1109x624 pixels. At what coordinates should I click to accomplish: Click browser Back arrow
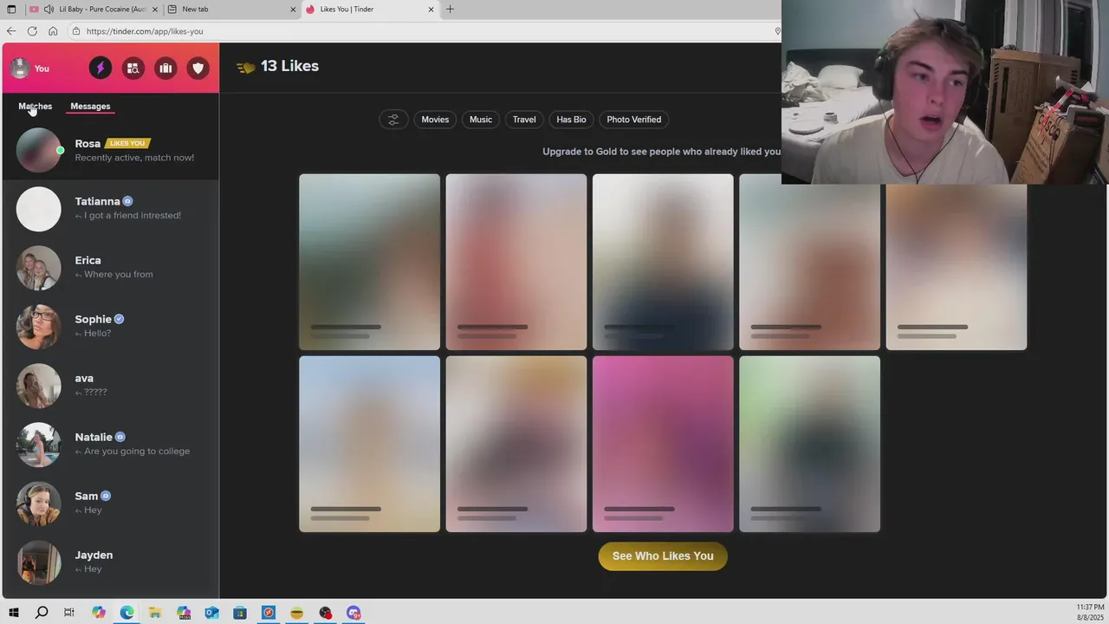click(11, 31)
